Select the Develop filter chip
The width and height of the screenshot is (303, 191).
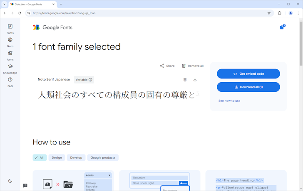[76, 158]
